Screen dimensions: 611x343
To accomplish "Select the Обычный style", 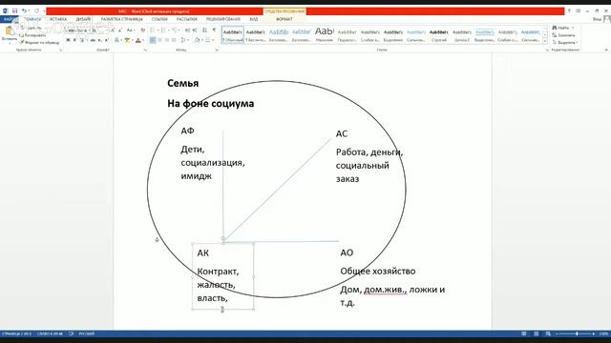I will (x=233, y=35).
